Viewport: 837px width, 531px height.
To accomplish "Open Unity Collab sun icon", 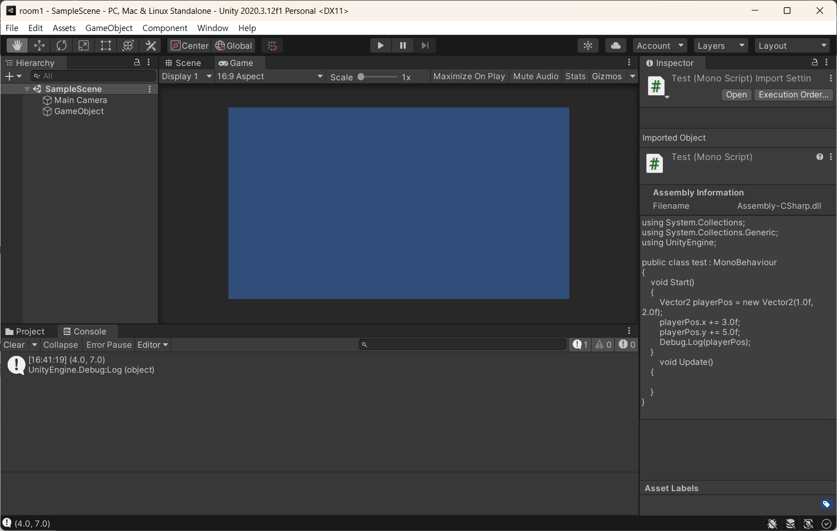I will point(588,45).
